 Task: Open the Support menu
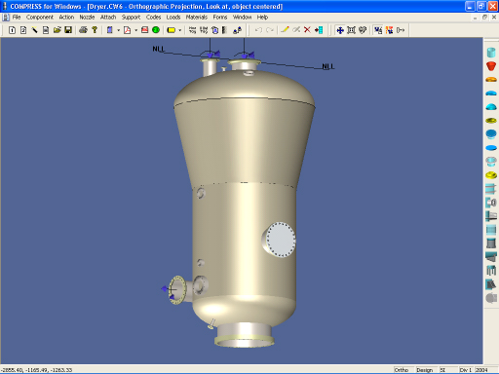[131, 18]
